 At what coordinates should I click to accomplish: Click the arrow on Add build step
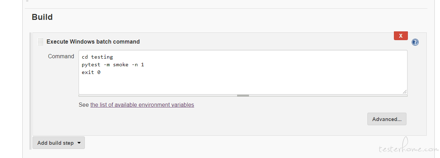[x=79, y=143]
